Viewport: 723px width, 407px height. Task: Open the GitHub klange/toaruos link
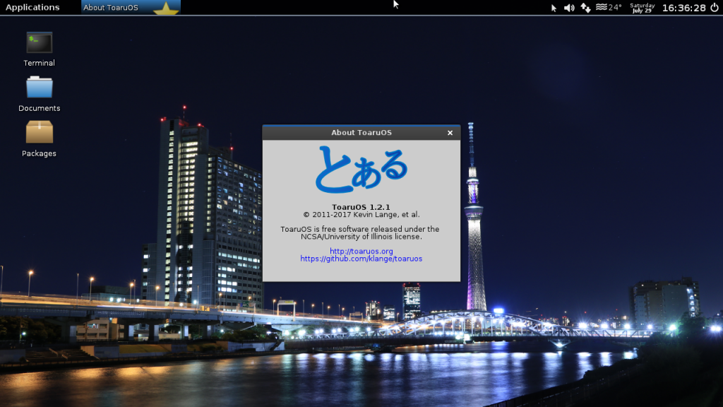point(361,259)
